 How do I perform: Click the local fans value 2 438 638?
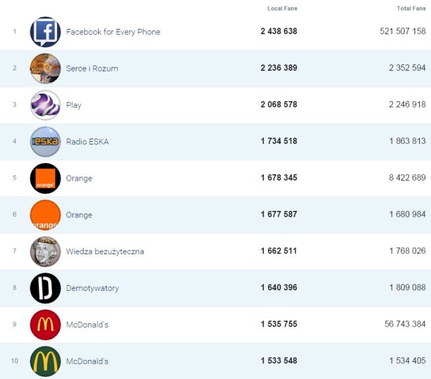coord(279,32)
